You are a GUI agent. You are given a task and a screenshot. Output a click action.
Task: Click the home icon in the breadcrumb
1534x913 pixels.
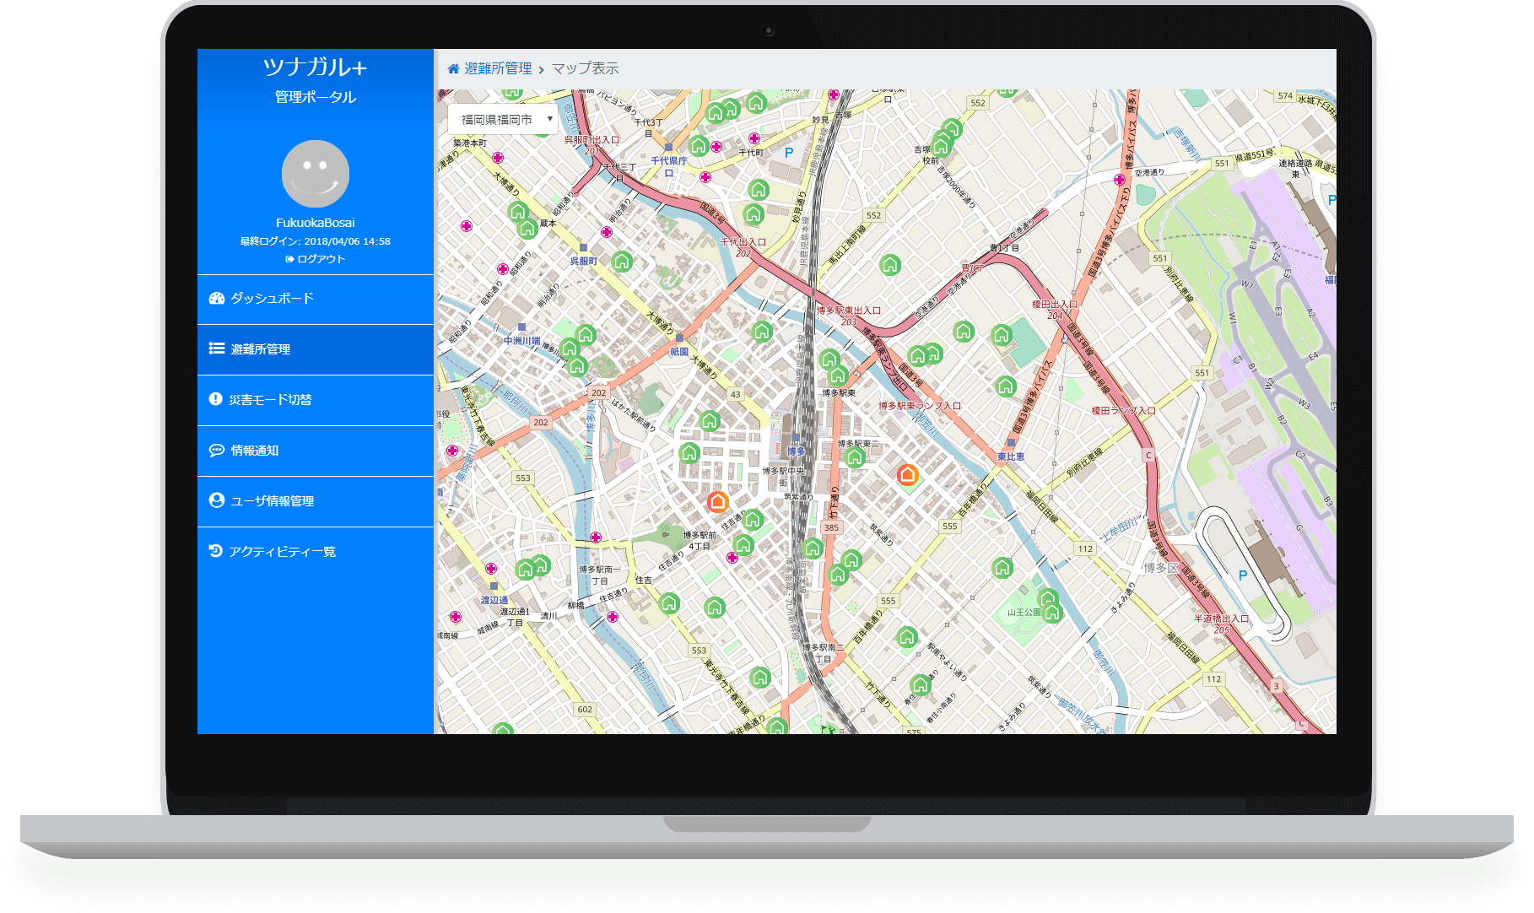coord(454,68)
